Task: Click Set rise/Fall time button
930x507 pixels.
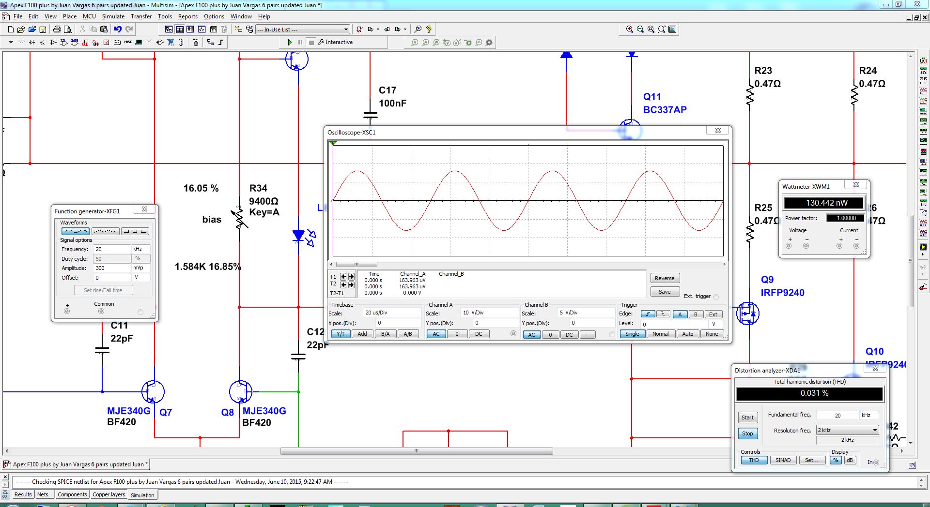Action: pos(103,290)
